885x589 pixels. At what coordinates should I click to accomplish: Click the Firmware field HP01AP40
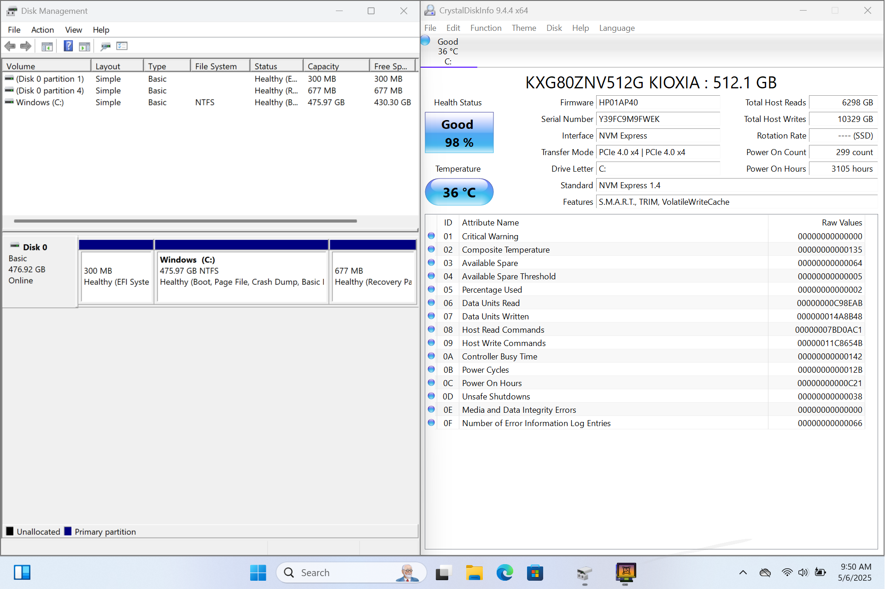[x=658, y=103]
